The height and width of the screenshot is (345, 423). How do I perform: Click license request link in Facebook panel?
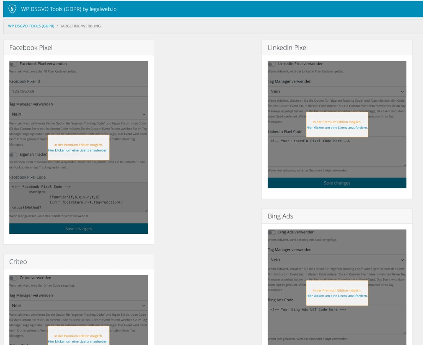(78, 150)
